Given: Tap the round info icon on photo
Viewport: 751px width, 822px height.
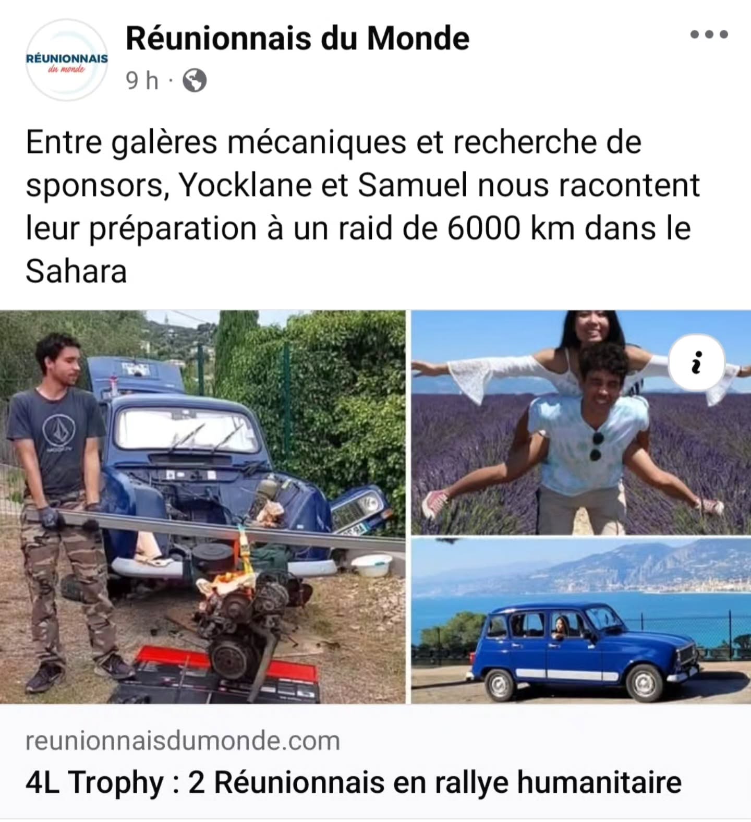Looking at the screenshot, I should click(x=697, y=363).
